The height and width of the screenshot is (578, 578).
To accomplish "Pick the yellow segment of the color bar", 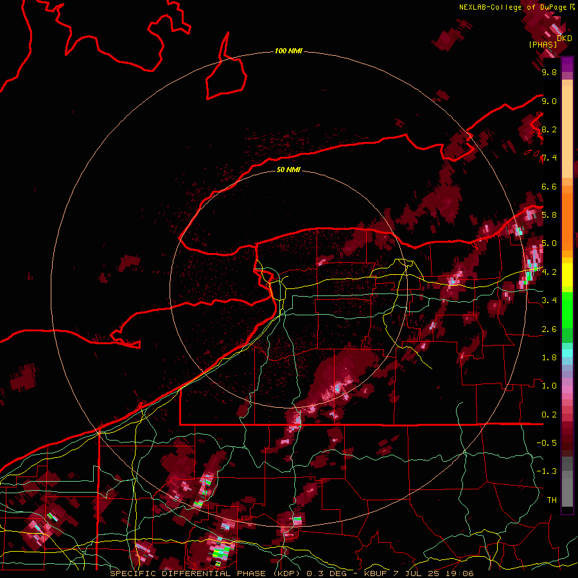I will pyautogui.click(x=567, y=275).
